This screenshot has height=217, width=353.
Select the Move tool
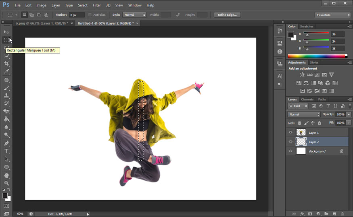[x=6, y=32]
